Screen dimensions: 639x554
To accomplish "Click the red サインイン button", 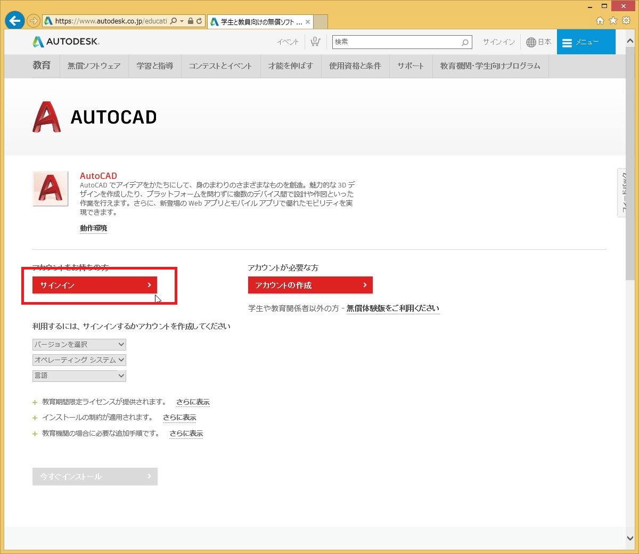I will [95, 285].
